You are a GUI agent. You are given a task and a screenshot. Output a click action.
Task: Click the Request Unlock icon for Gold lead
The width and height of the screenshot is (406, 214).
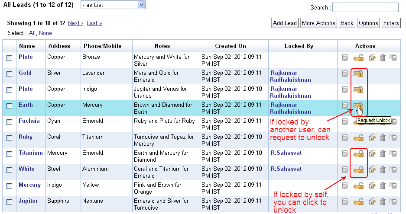pos(358,74)
